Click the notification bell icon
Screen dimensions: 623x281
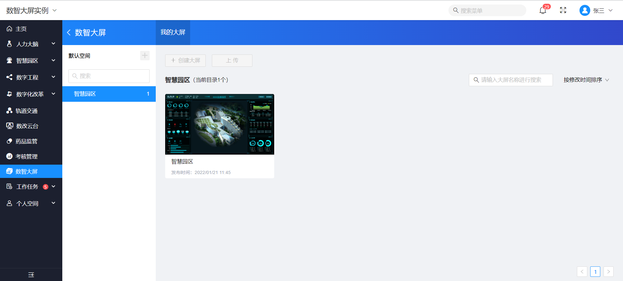pos(543,10)
